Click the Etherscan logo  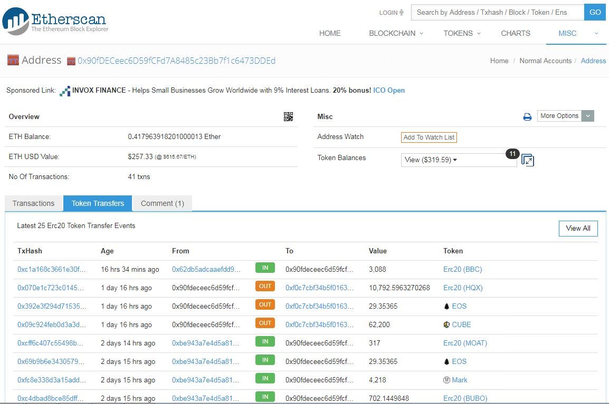55,22
